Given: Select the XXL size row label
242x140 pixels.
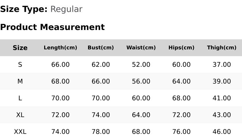Looking at the screenshot, I should 20,132.
